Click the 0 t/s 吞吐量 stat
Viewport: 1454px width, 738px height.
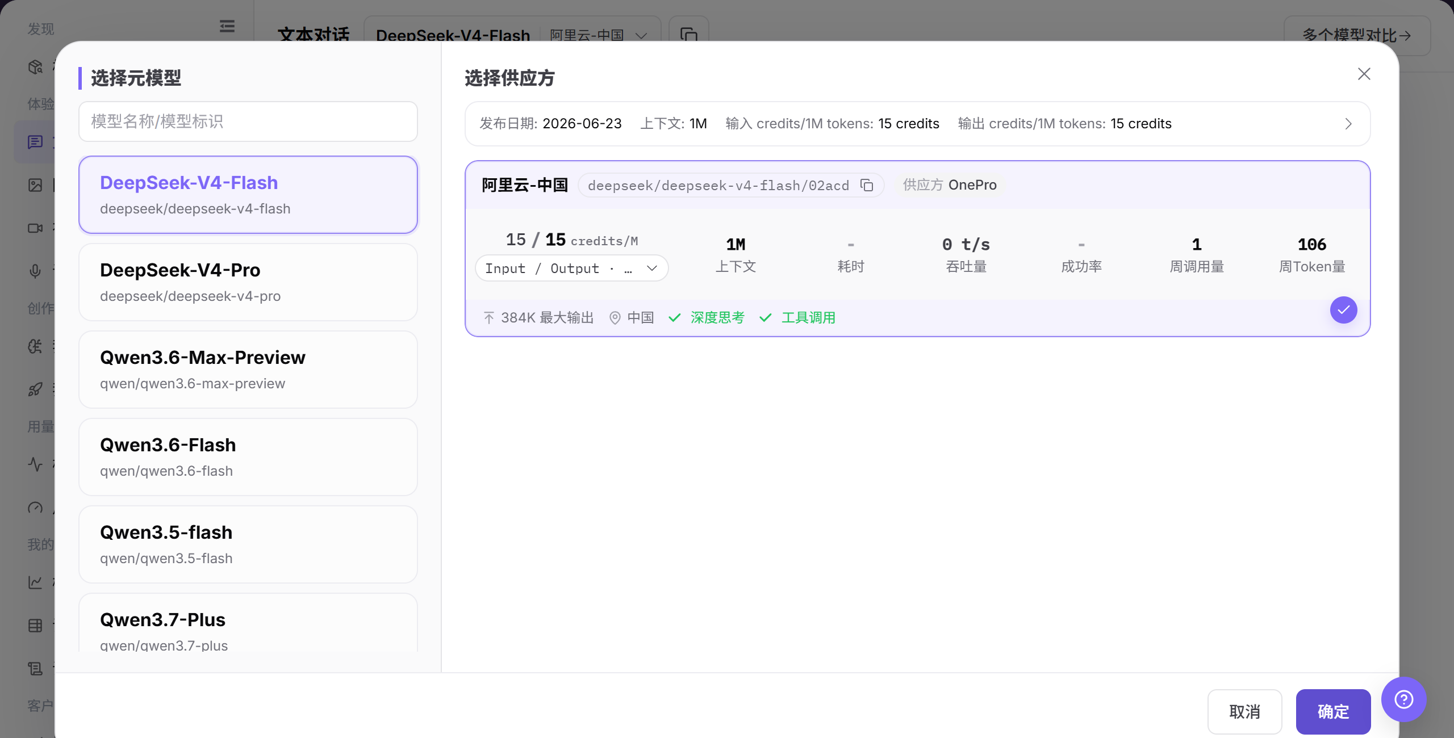click(966, 255)
